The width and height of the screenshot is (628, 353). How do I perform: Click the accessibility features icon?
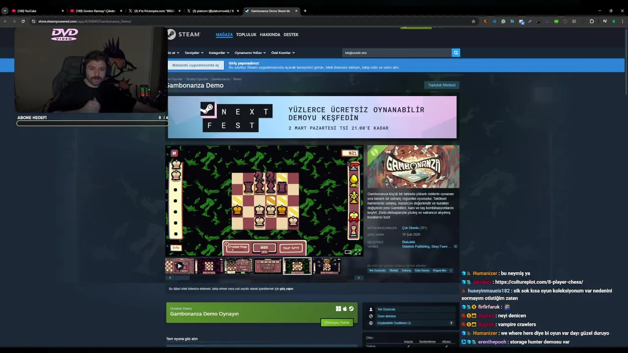coord(371,323)
